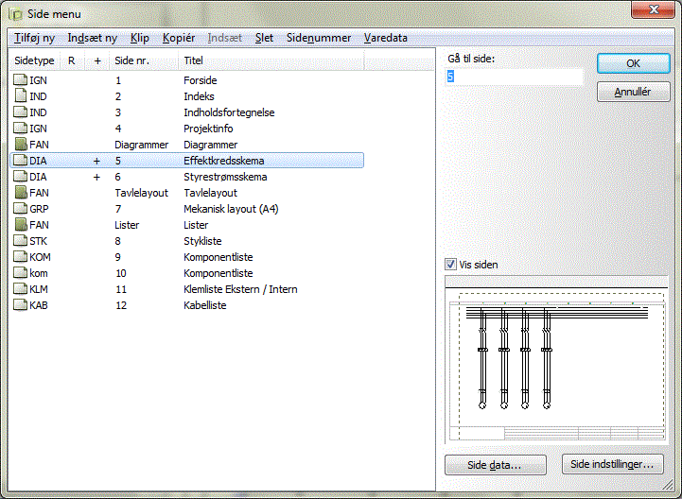
Task: Click the Gå til side input field
Action: click(515, 77)
